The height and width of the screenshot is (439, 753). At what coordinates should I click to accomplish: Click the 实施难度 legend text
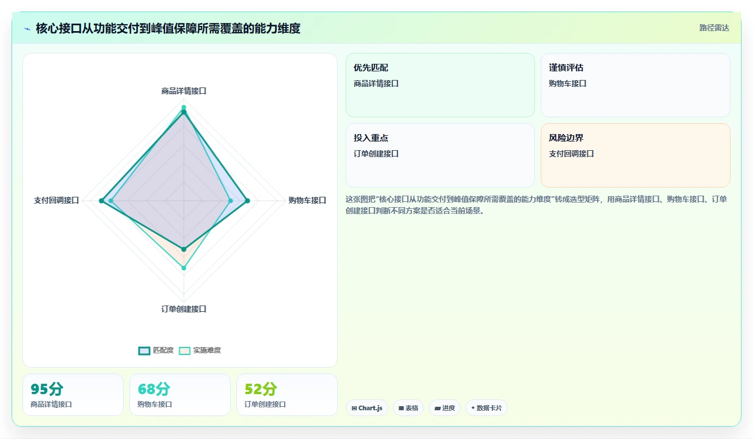(207, 350)
